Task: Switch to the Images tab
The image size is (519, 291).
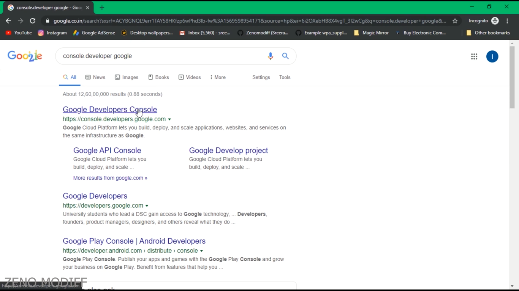Action: (127, 77)
